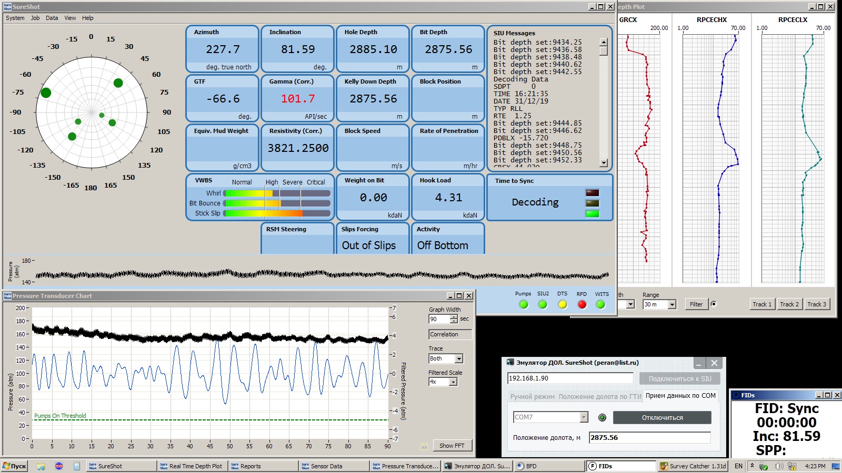
Task: Click the Stick Slip vibration severity bar
Action: pyautogui.click(x=277, y=213)
